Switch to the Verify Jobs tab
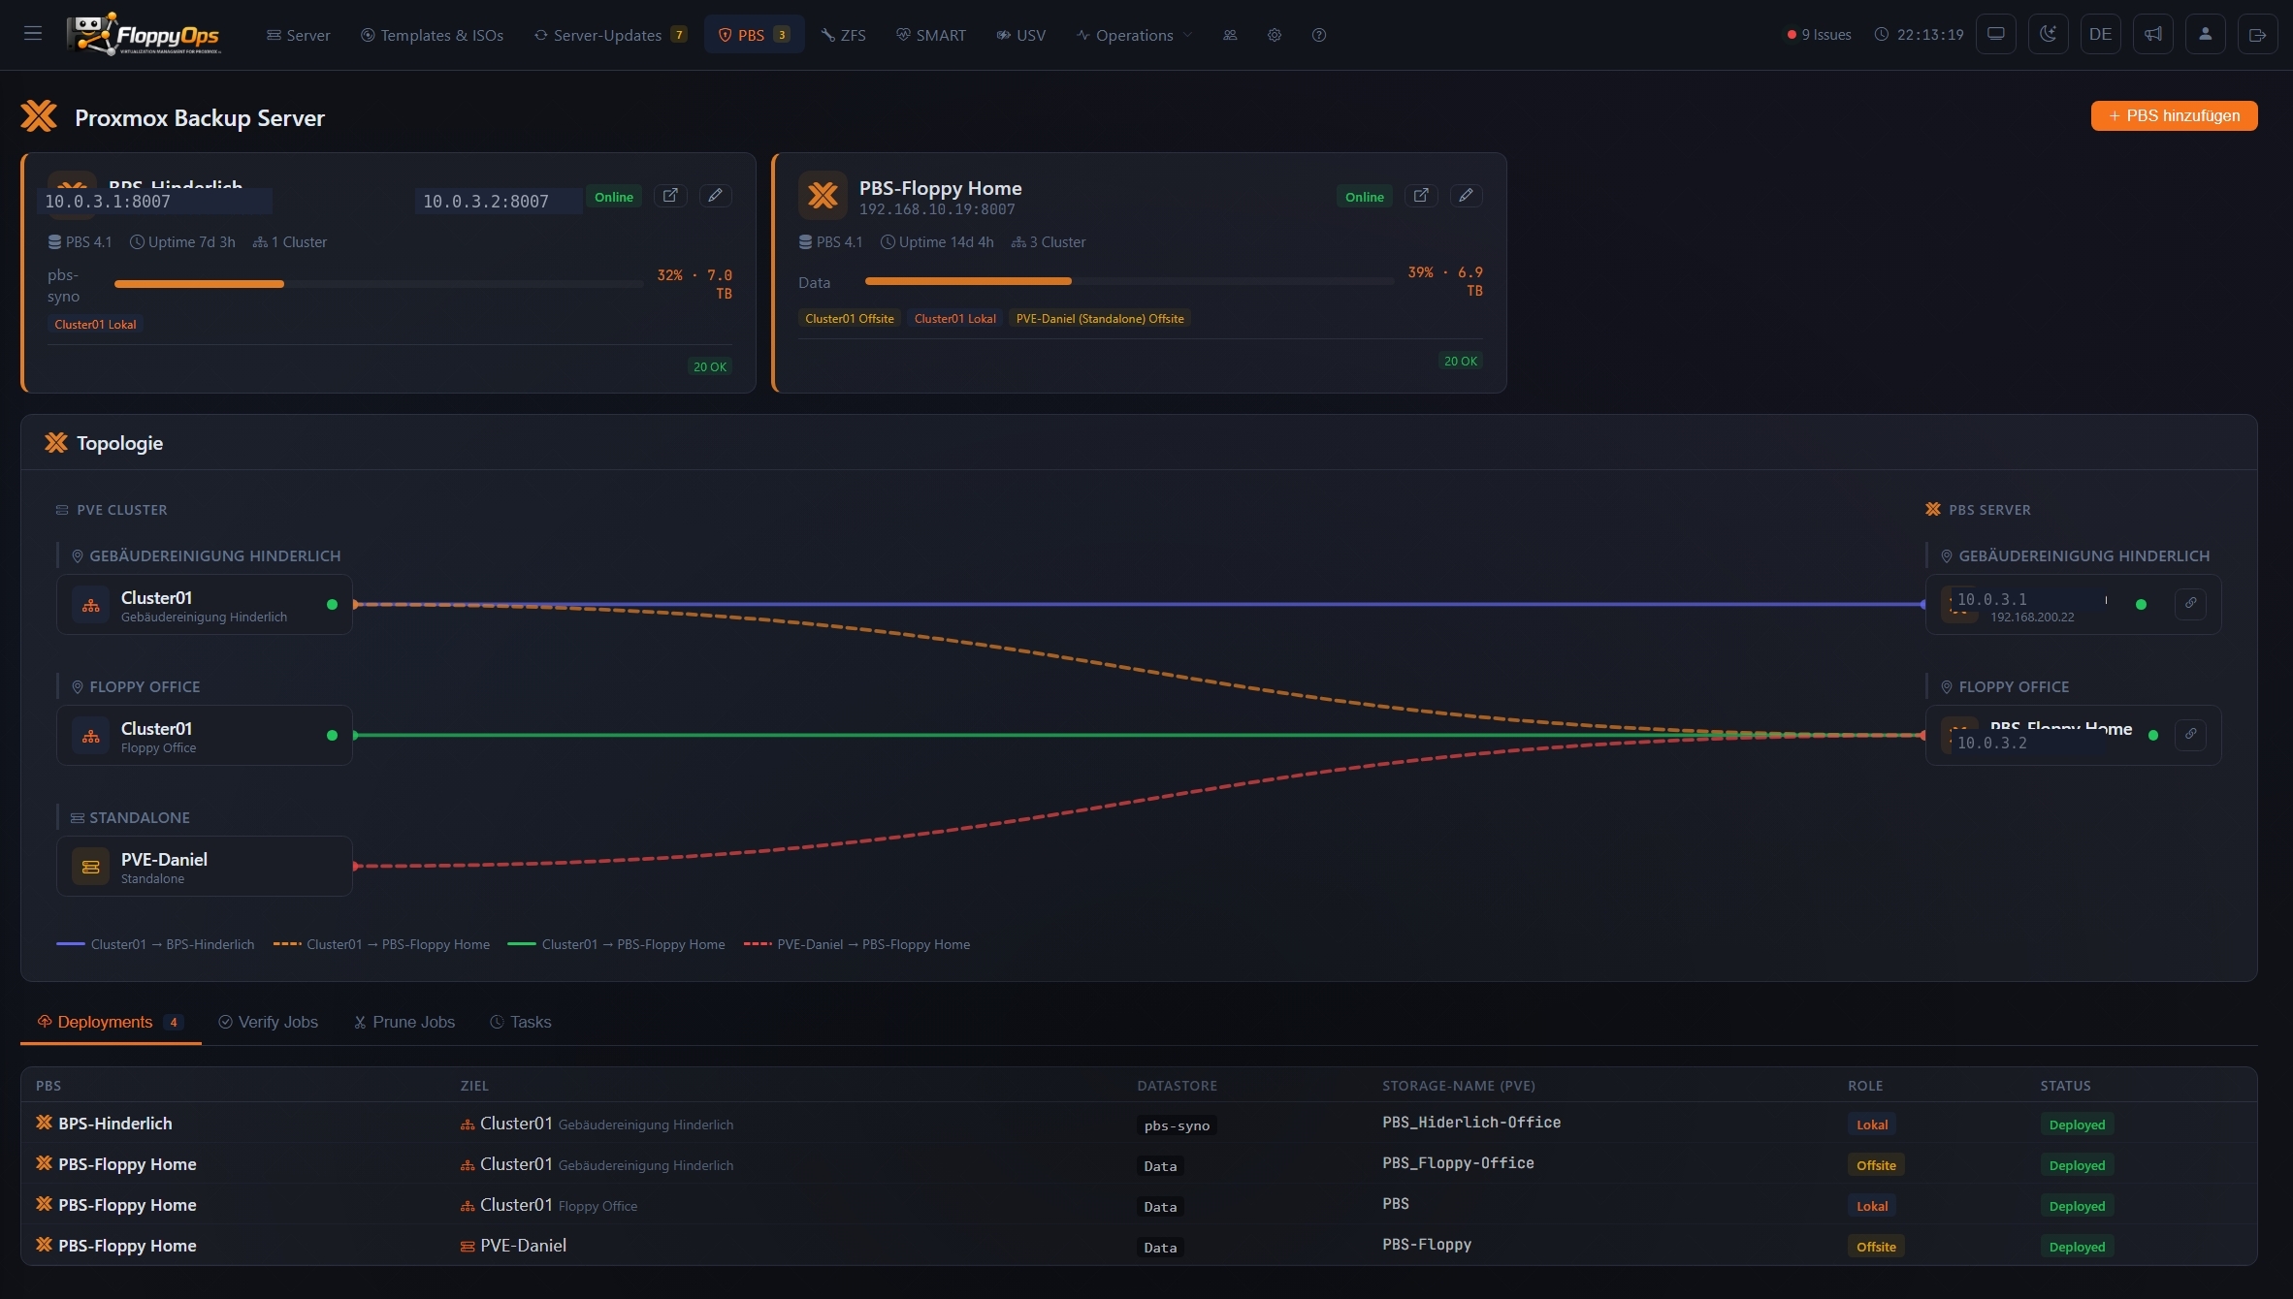Viewport: 2293px width, 1299px height. (x=268, y=1022)
